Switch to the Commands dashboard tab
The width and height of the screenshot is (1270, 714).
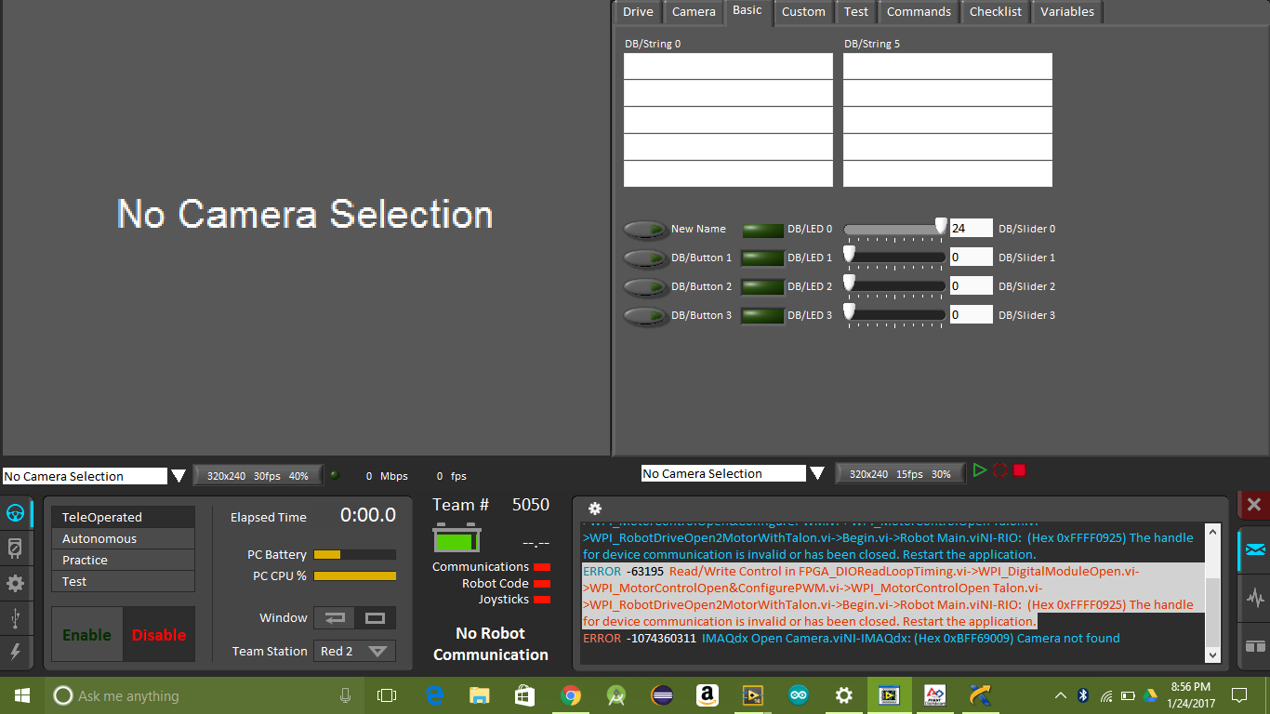(x=919, y=12)
